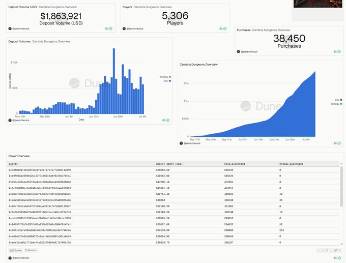Open @petertherock profile from the Purchases card
The image size is (346, 263).
pos(249,51)
